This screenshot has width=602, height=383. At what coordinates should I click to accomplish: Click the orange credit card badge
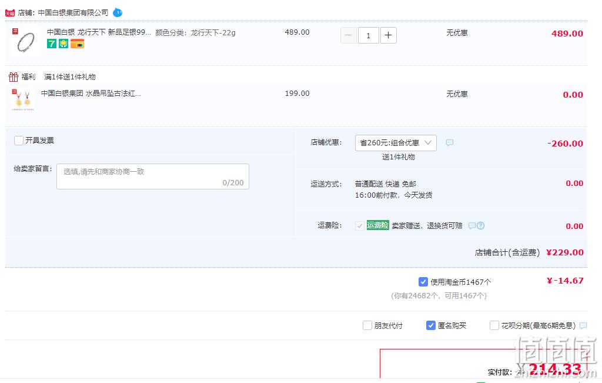(77, 44)
